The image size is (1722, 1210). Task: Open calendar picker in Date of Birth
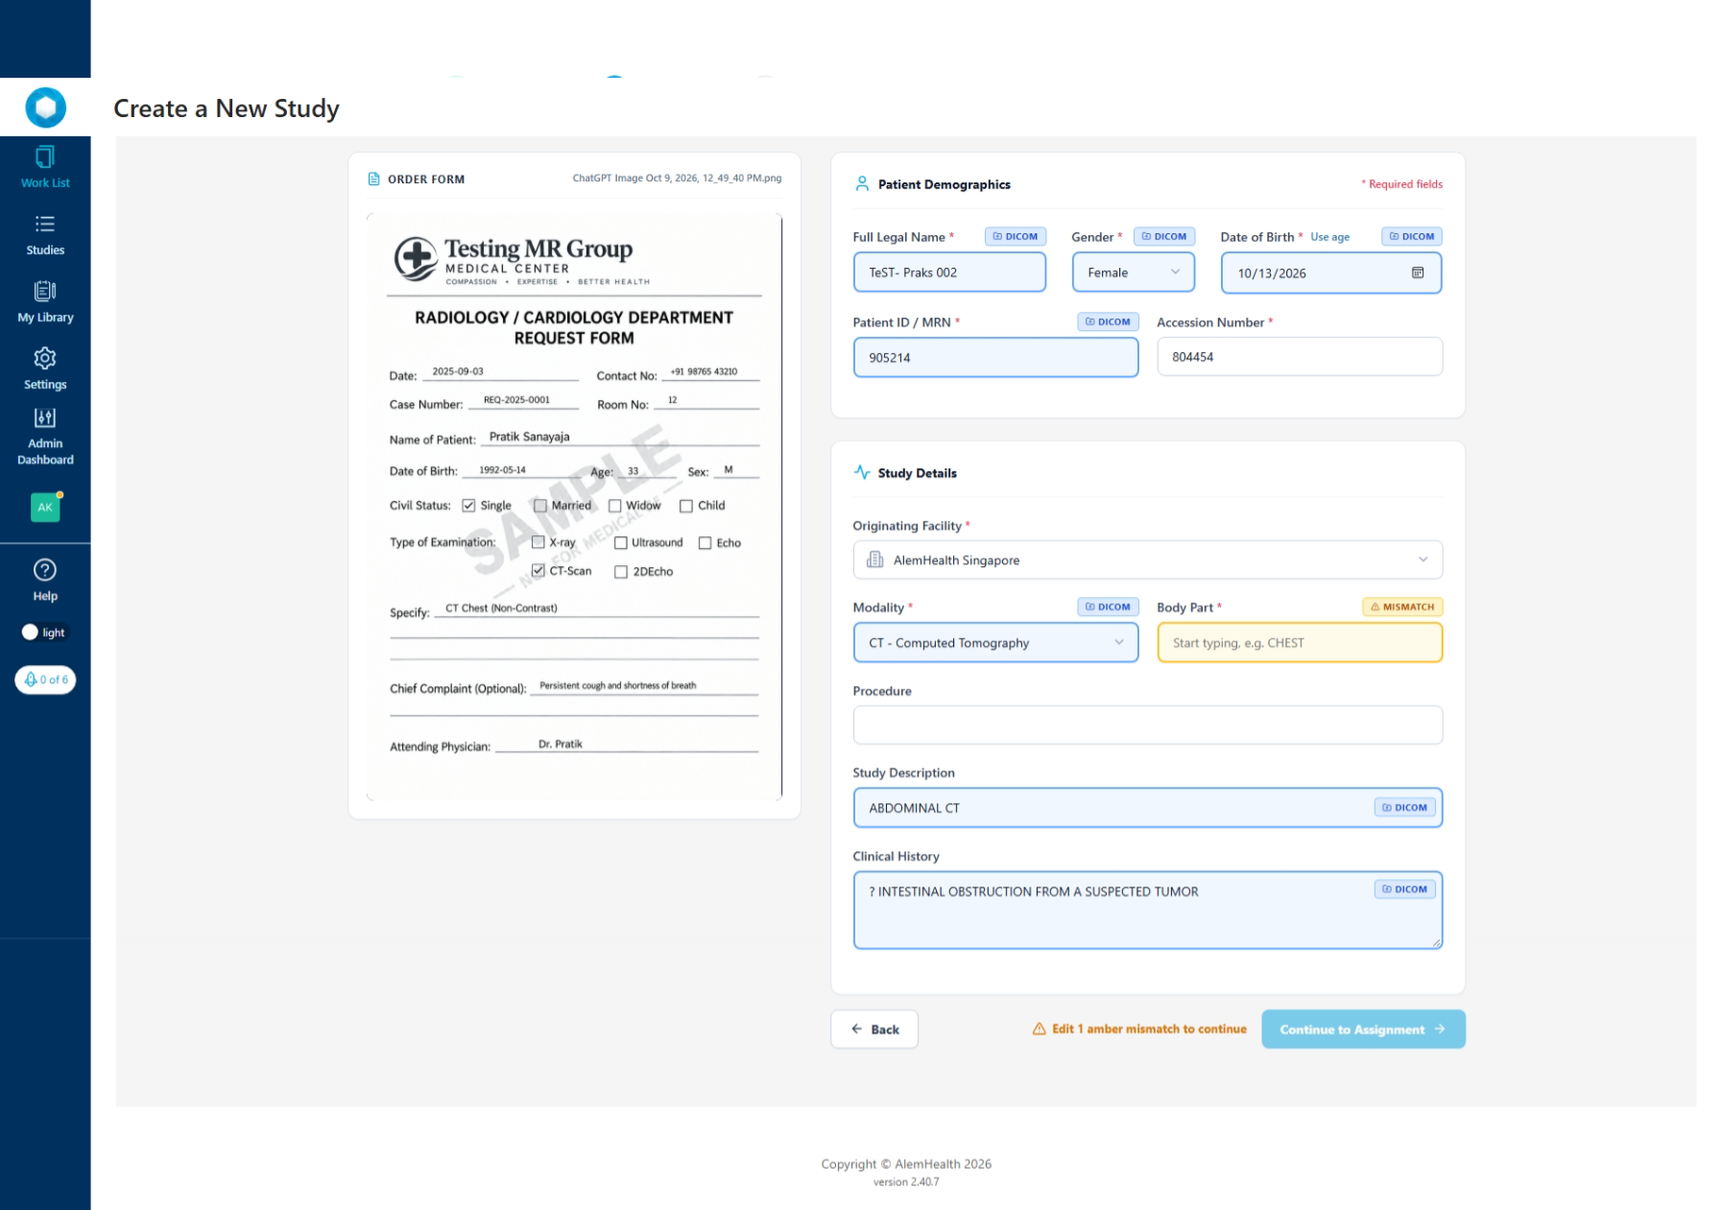(1417, 273)
